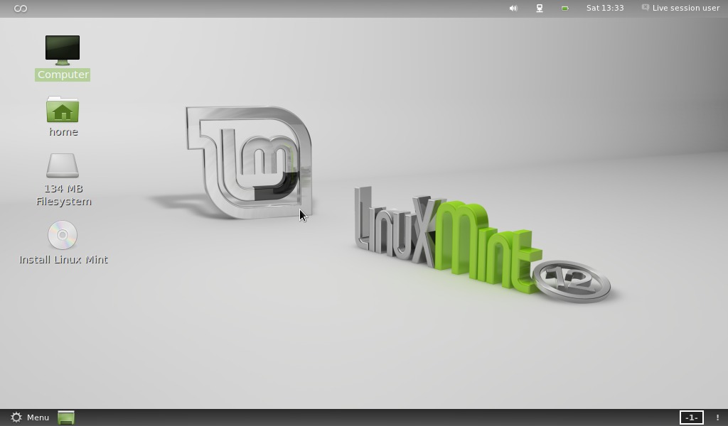The image size is (728, 426).
Task: Click the green window icon in bottom panel
Action: point(66,417)
